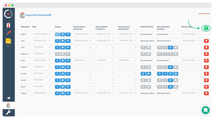This screenshot has height=119, width=214.
Task: Delete Sandra with the red trash button
Action: (206, 80)
